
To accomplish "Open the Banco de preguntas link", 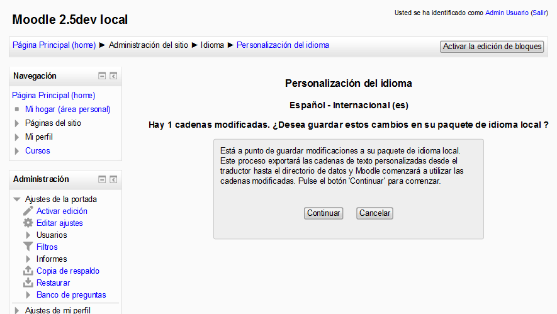I will 71,295.
